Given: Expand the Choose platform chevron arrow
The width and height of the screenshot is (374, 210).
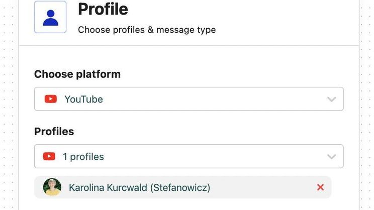Looking at the screenshot, I should coord(331,99).
